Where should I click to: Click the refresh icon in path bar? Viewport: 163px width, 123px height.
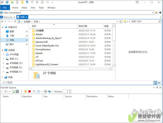click(120, 21)
